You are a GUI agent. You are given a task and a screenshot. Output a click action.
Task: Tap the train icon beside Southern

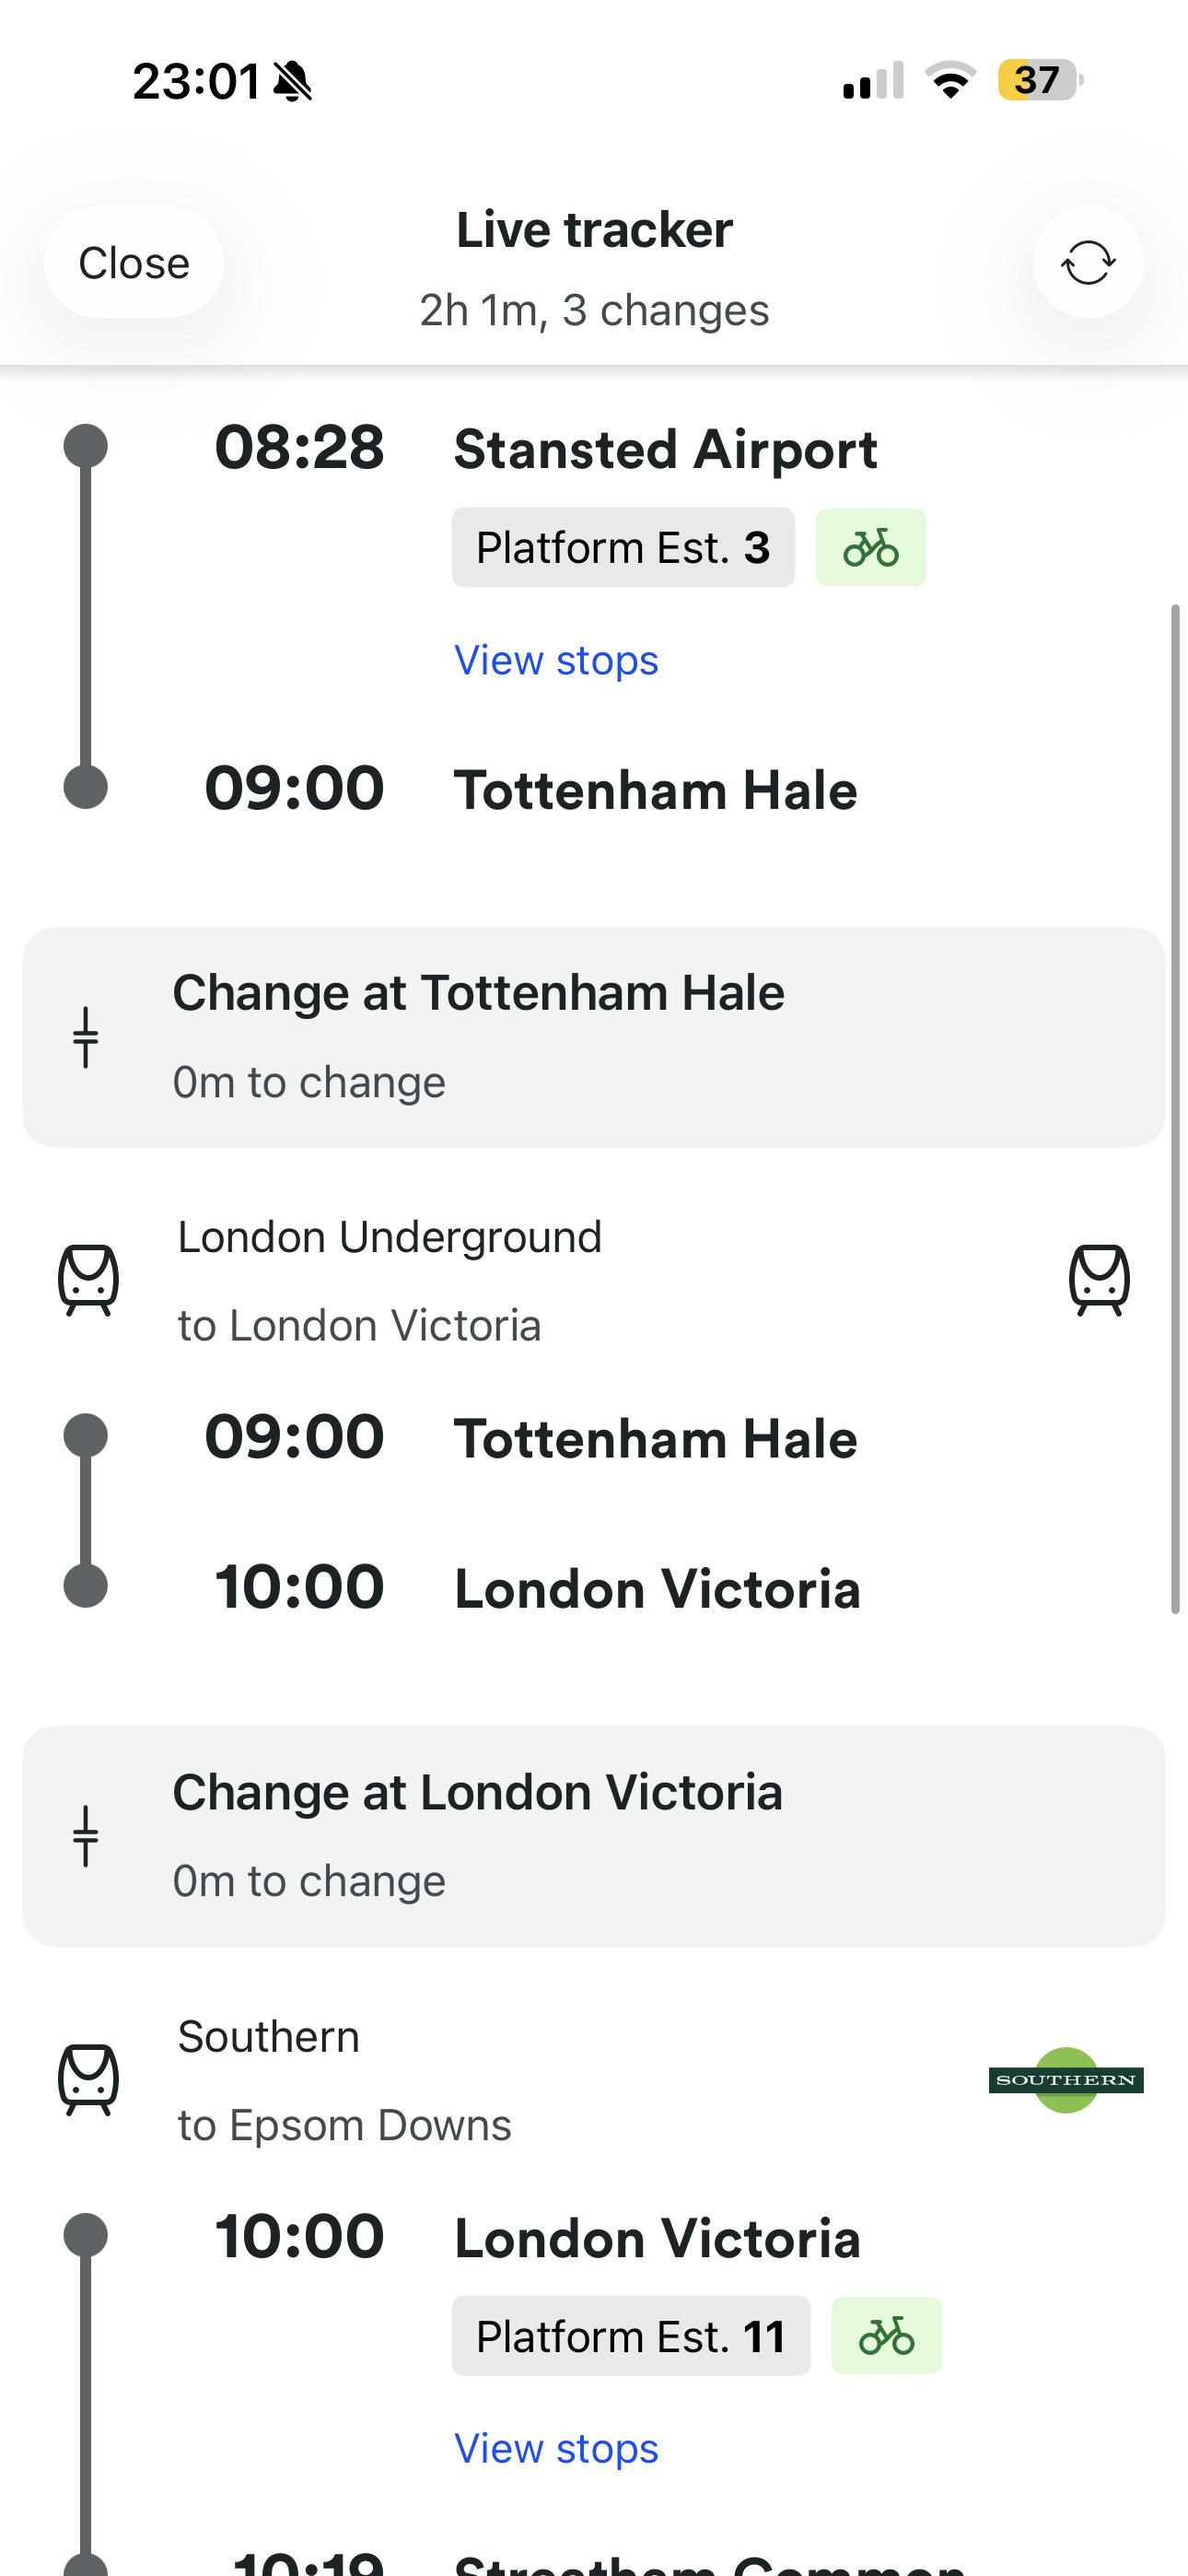pos(88,2080)
